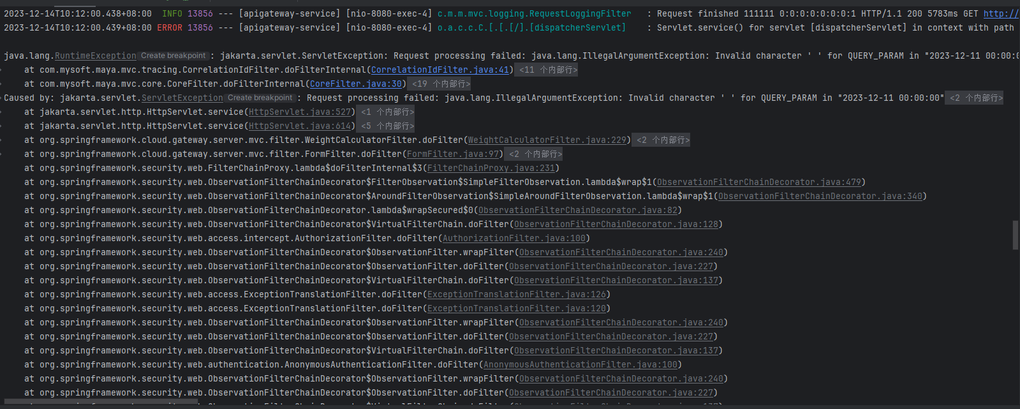1020x409 pixels.
Task: Open ObservationFilterChainDecorator.java:82 link
Action: pyautogui.click(x=578, y=210)
